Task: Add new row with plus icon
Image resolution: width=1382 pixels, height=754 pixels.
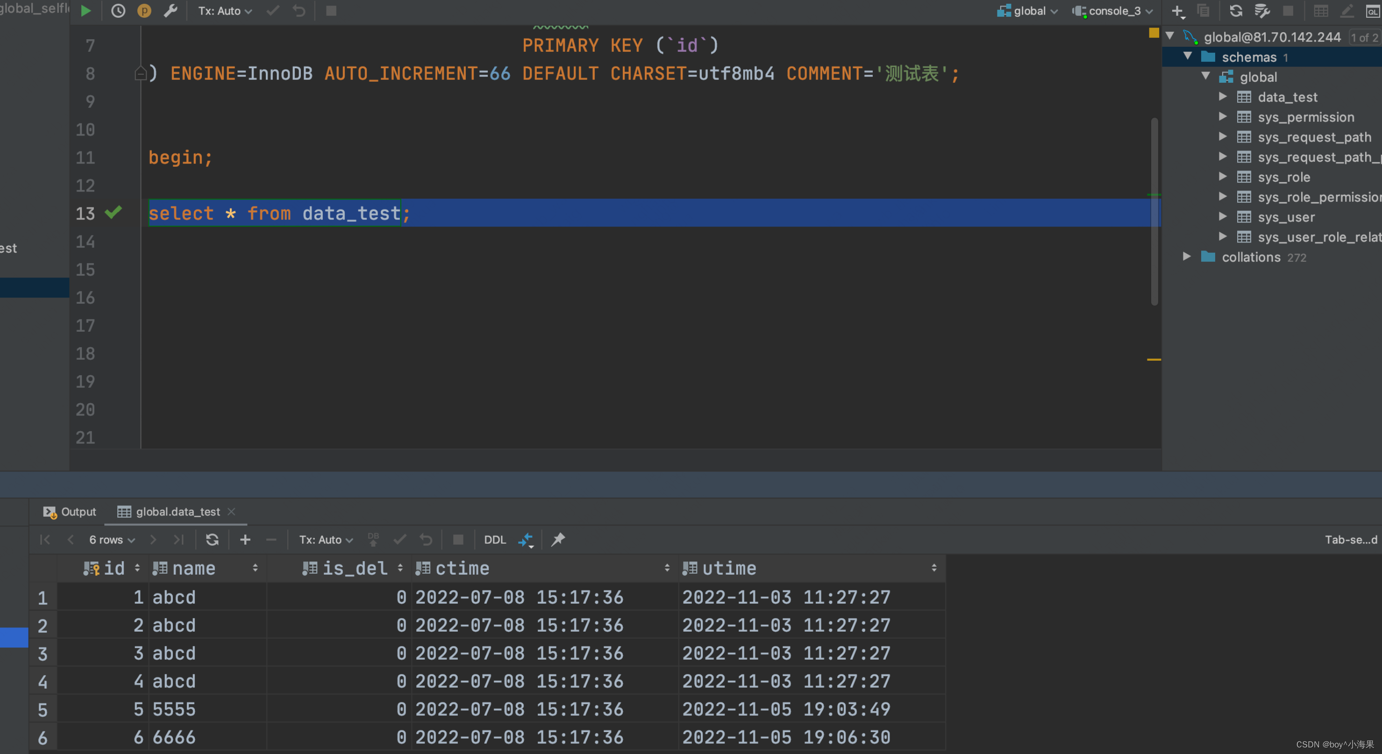Action: [245, 540]
